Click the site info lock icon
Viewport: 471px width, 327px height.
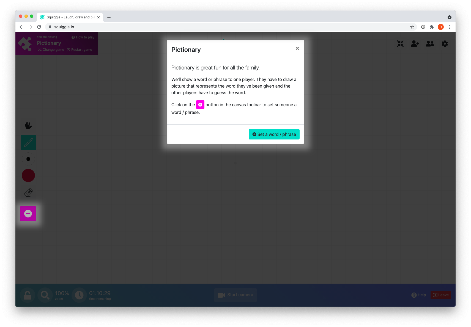click(x=50, y=27)
